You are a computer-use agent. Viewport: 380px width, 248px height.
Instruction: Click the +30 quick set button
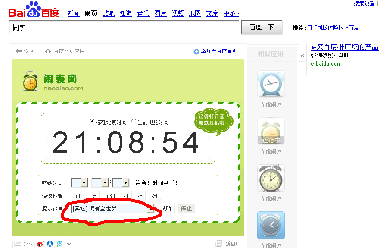pyautogui.click(x=110, y=195)
